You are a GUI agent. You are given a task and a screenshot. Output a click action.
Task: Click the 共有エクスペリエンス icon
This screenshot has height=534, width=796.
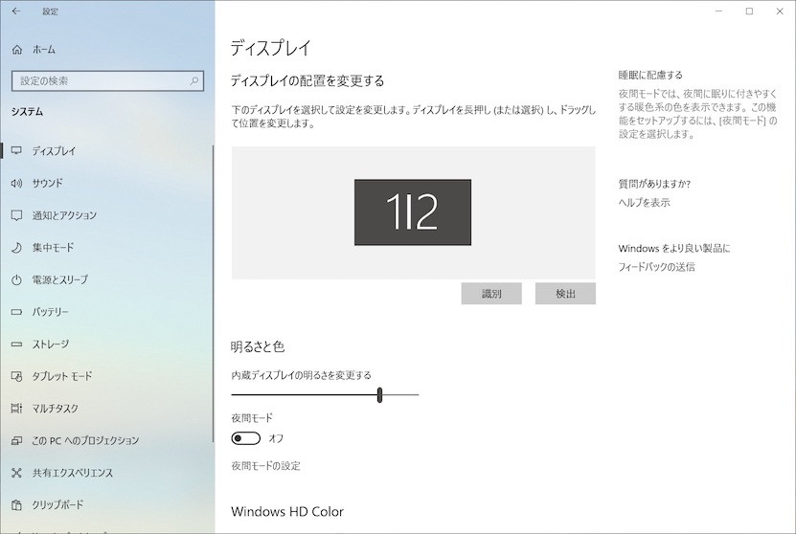[16, 473]
